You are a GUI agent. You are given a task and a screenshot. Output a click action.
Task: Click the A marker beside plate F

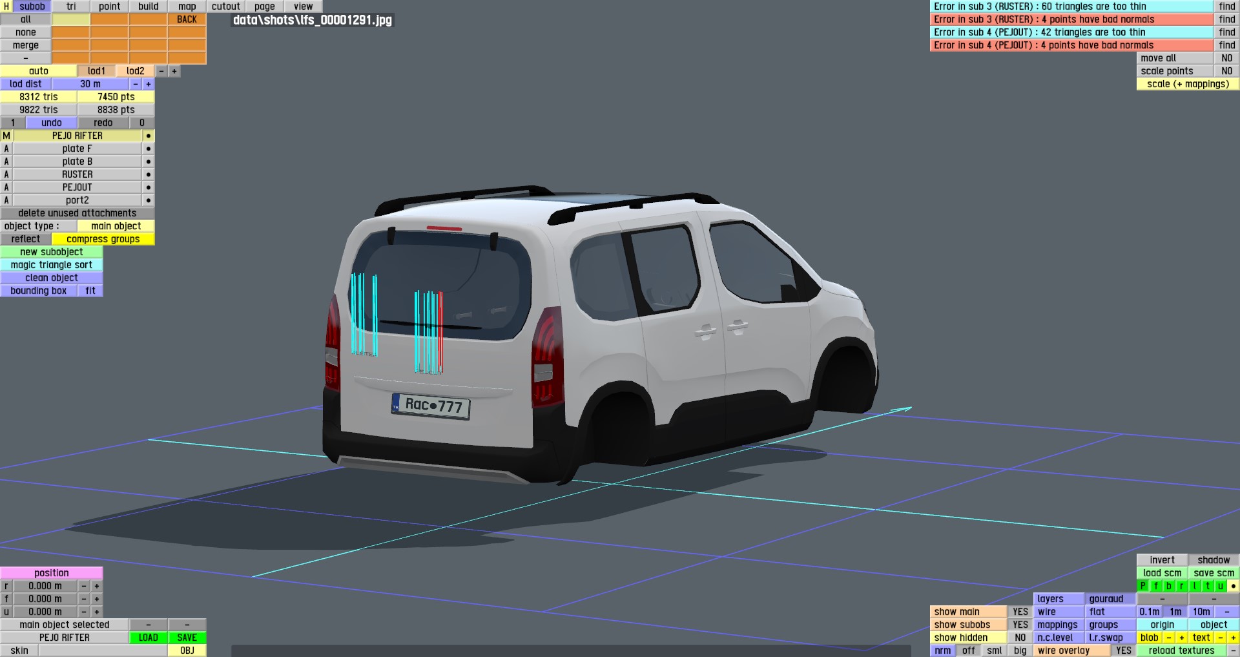tap(6, 149)
